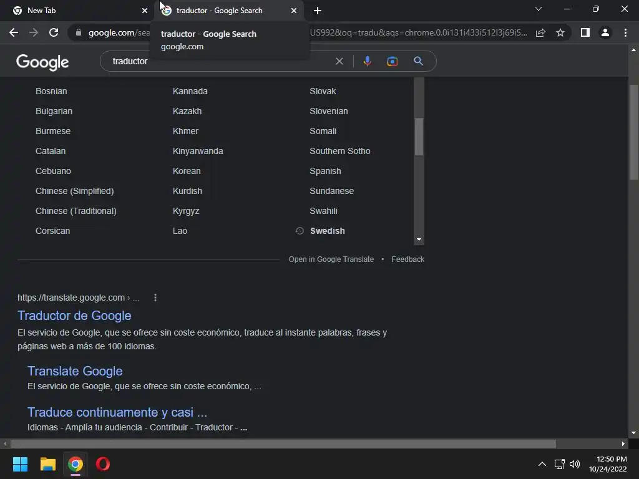Pick Somali language

tap(323, 131)
